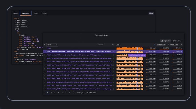Switch to the Tables tab
Image resolution: width=196 pixels, height=109 pixels.
[44, 13]
